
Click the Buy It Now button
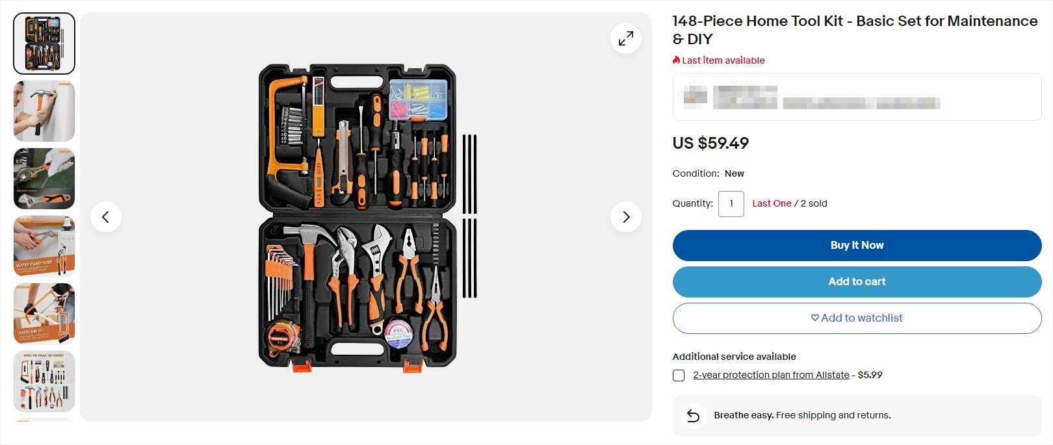coord(857,245)
